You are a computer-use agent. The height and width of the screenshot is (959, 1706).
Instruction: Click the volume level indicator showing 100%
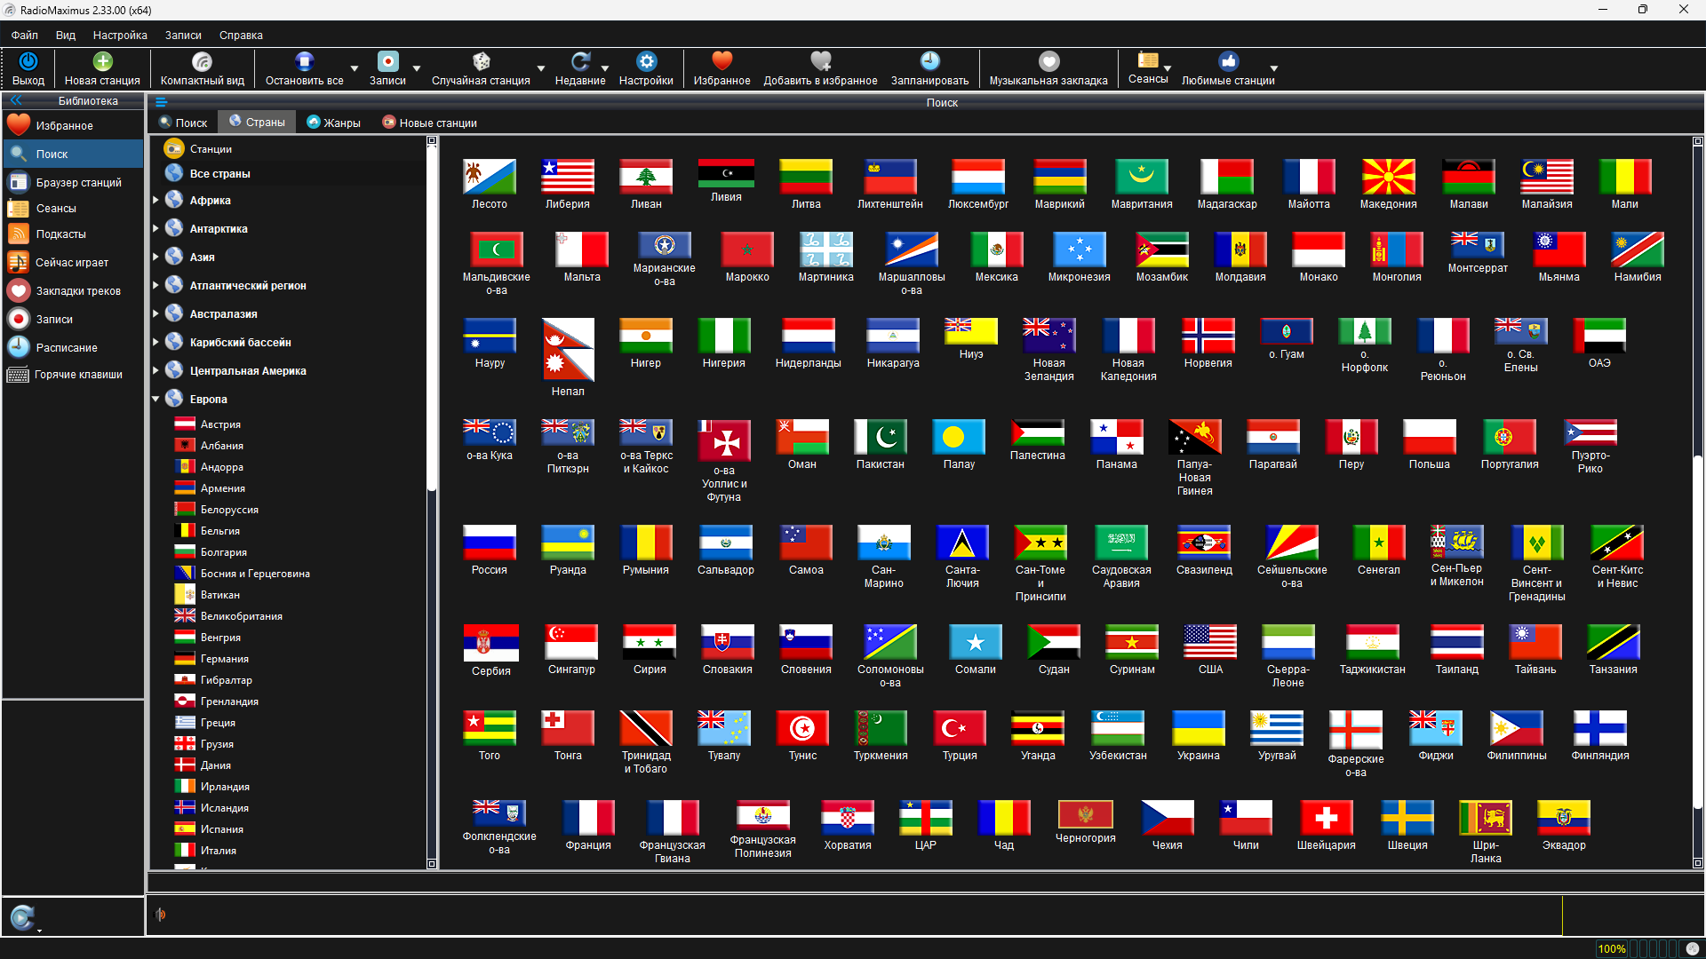tap(1611, 948)
